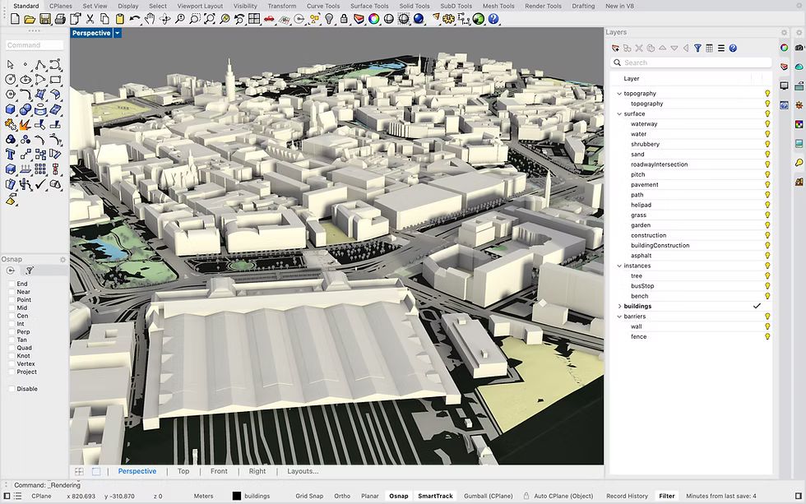Open the Surface Tools toolbar tab
This screenshot has width=806, height=504.
[x=369, y=6]
